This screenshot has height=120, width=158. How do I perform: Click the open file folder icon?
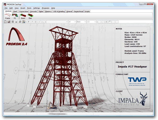[x=9, y=22]
